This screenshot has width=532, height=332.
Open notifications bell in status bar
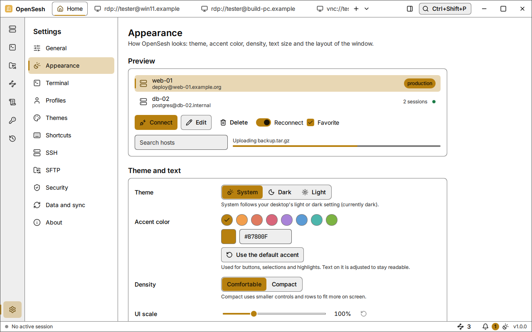pyautogui.click(x=485, y=327)
